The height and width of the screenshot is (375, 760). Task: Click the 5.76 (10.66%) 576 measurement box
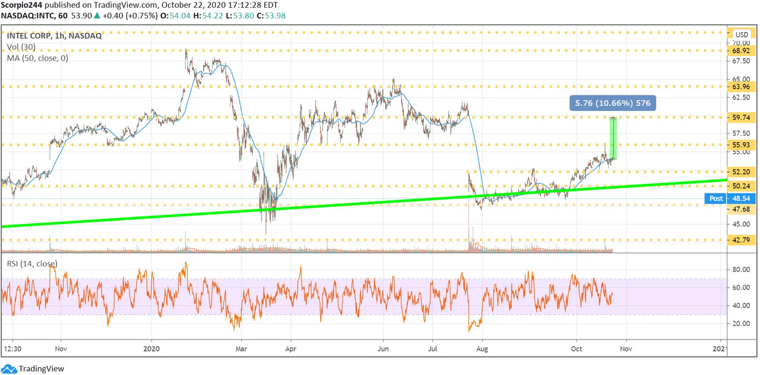612,103
